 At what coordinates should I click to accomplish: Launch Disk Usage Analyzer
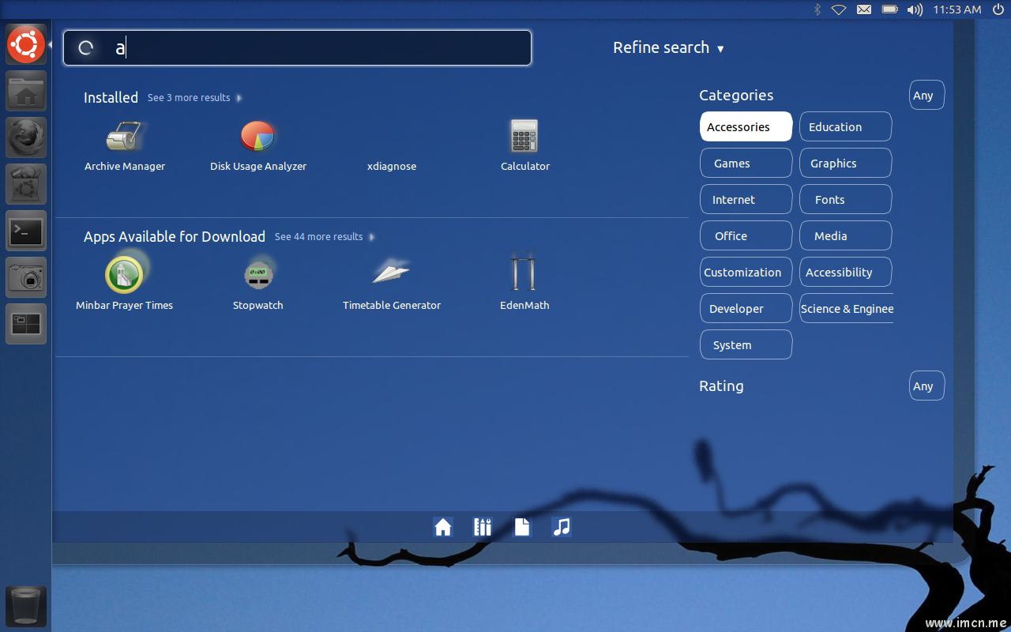coord(257,137)
